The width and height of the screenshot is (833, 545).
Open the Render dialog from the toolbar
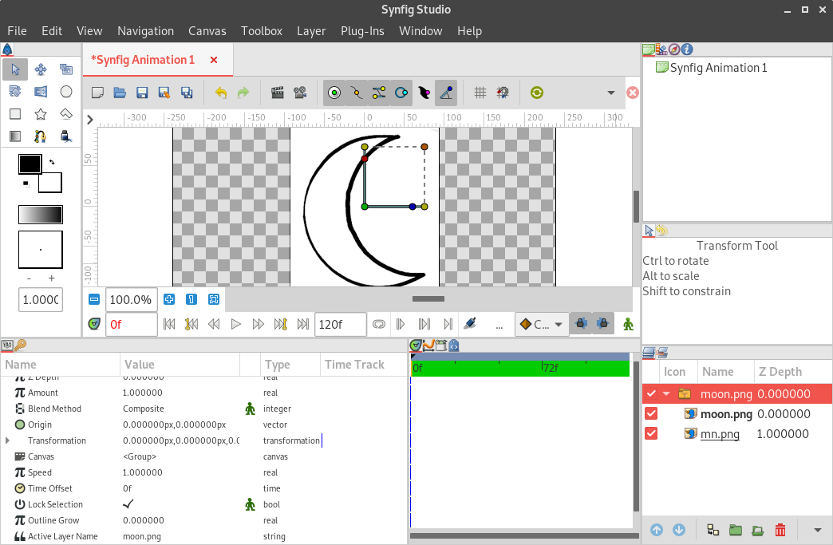pos(279,92)
